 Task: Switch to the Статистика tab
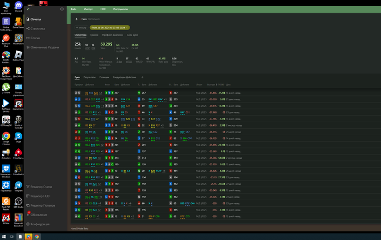[x=81, y=35]
